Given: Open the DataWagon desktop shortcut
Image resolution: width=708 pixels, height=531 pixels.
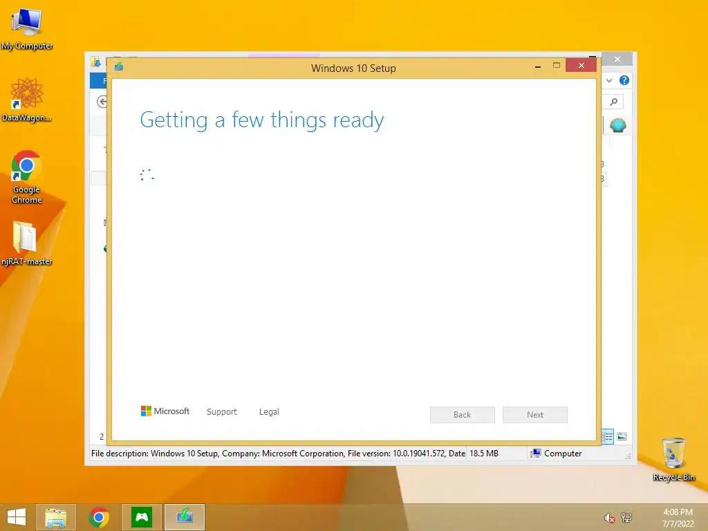Looking at the screenshot, I should pyautogui.click(x=27, y=100).
